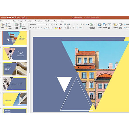The width and height of the screenshot is (129, 129).
Task: Click the Decrease Font Size icon
Action: pyautogui.click(x=57, y=24)
